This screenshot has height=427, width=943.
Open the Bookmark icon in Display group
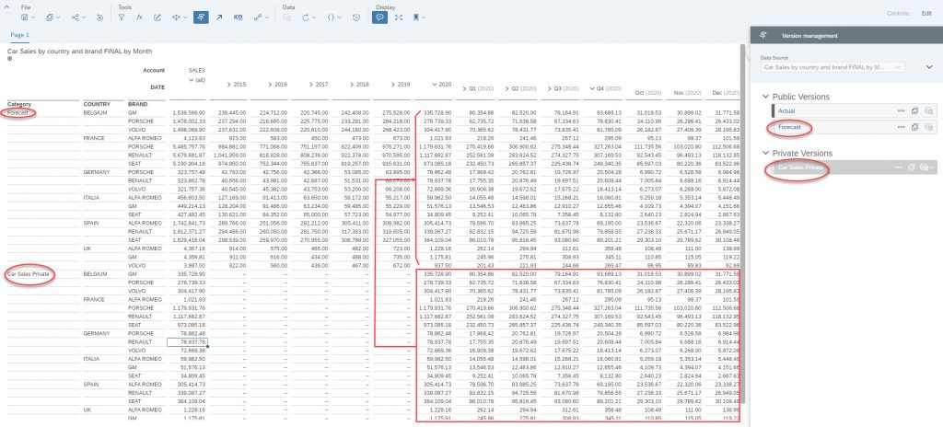point(415,17)
